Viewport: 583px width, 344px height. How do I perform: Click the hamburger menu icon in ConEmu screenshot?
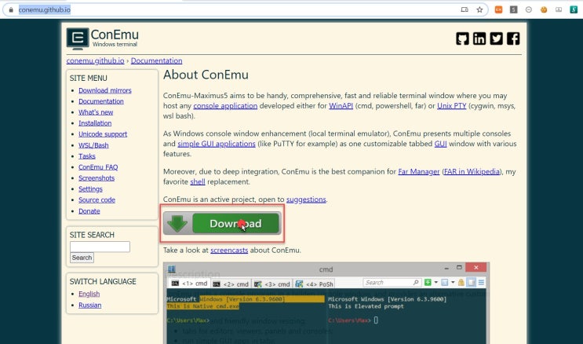481,283
